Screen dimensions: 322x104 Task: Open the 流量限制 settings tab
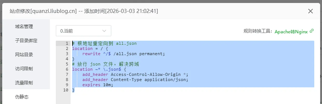point(24,83)
